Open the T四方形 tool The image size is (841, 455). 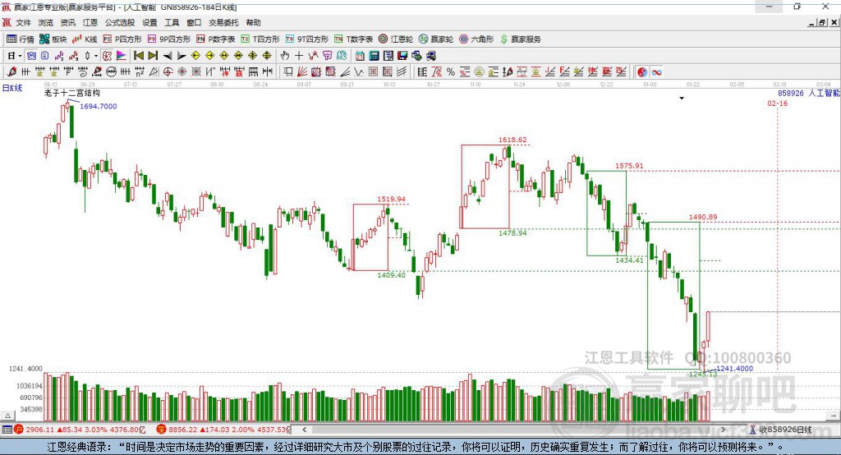(x=260, y=39)
